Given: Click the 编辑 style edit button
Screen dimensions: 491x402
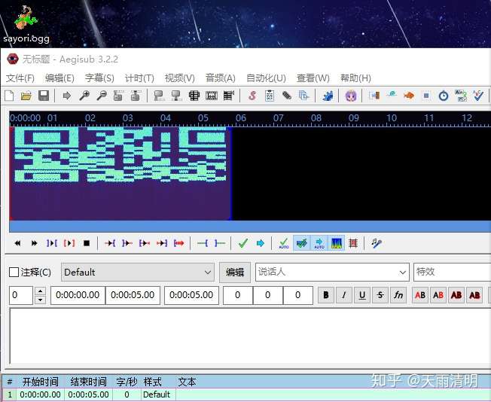Looking at the screenshot, I should [x=235, y=272].
